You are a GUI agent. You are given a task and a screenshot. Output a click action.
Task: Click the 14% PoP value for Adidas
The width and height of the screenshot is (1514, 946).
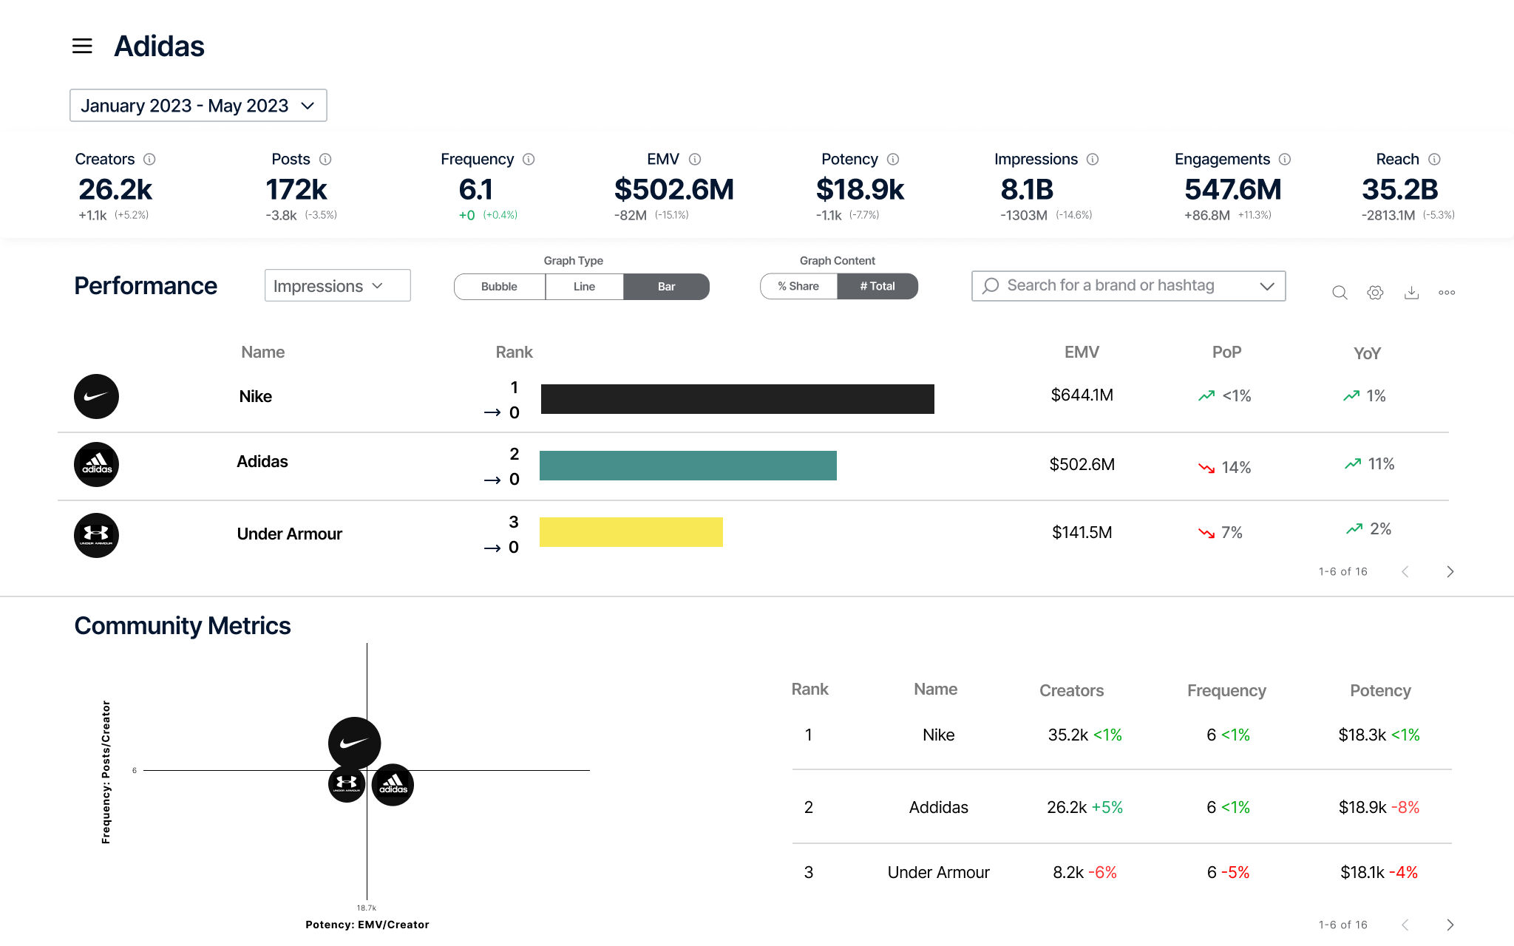coord(1236,468)
